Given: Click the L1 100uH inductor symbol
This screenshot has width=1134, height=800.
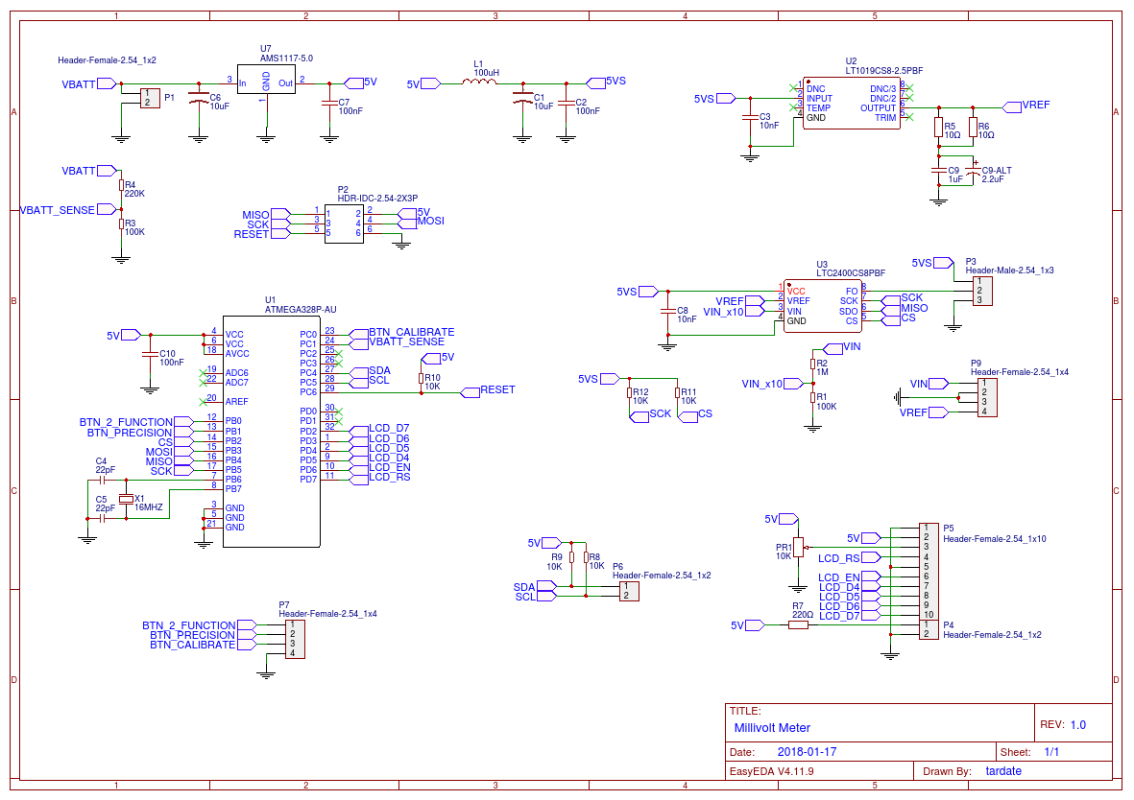Looking at the screenshot, I should [x=479, y=82].
